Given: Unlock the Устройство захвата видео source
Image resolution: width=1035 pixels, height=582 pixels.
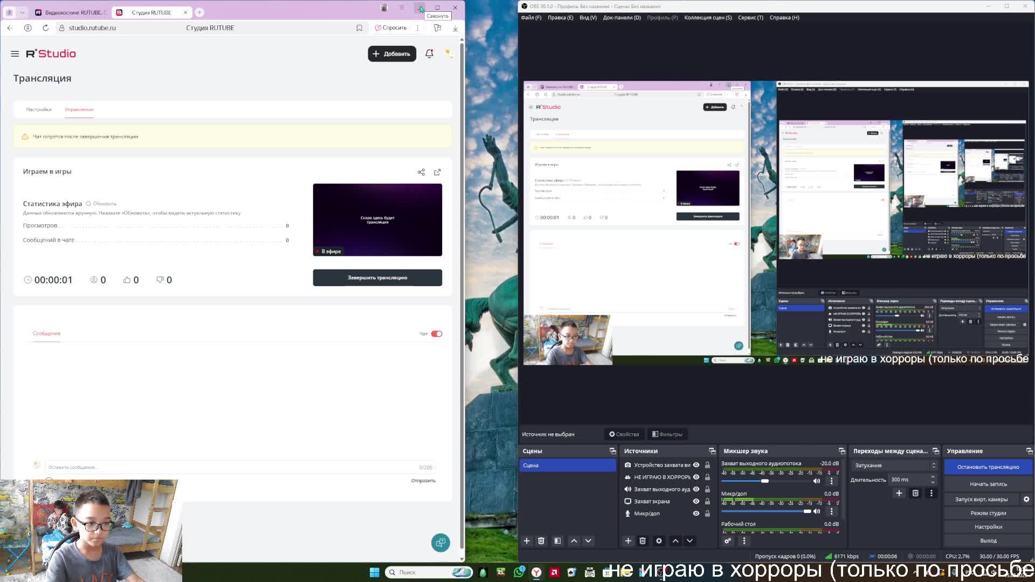Looking at the screenshot, I should pos(707,465).
